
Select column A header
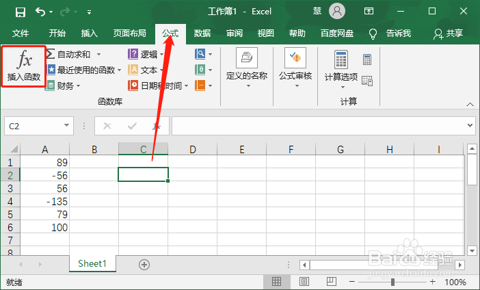pyautogui.click(x=45, y=149)
